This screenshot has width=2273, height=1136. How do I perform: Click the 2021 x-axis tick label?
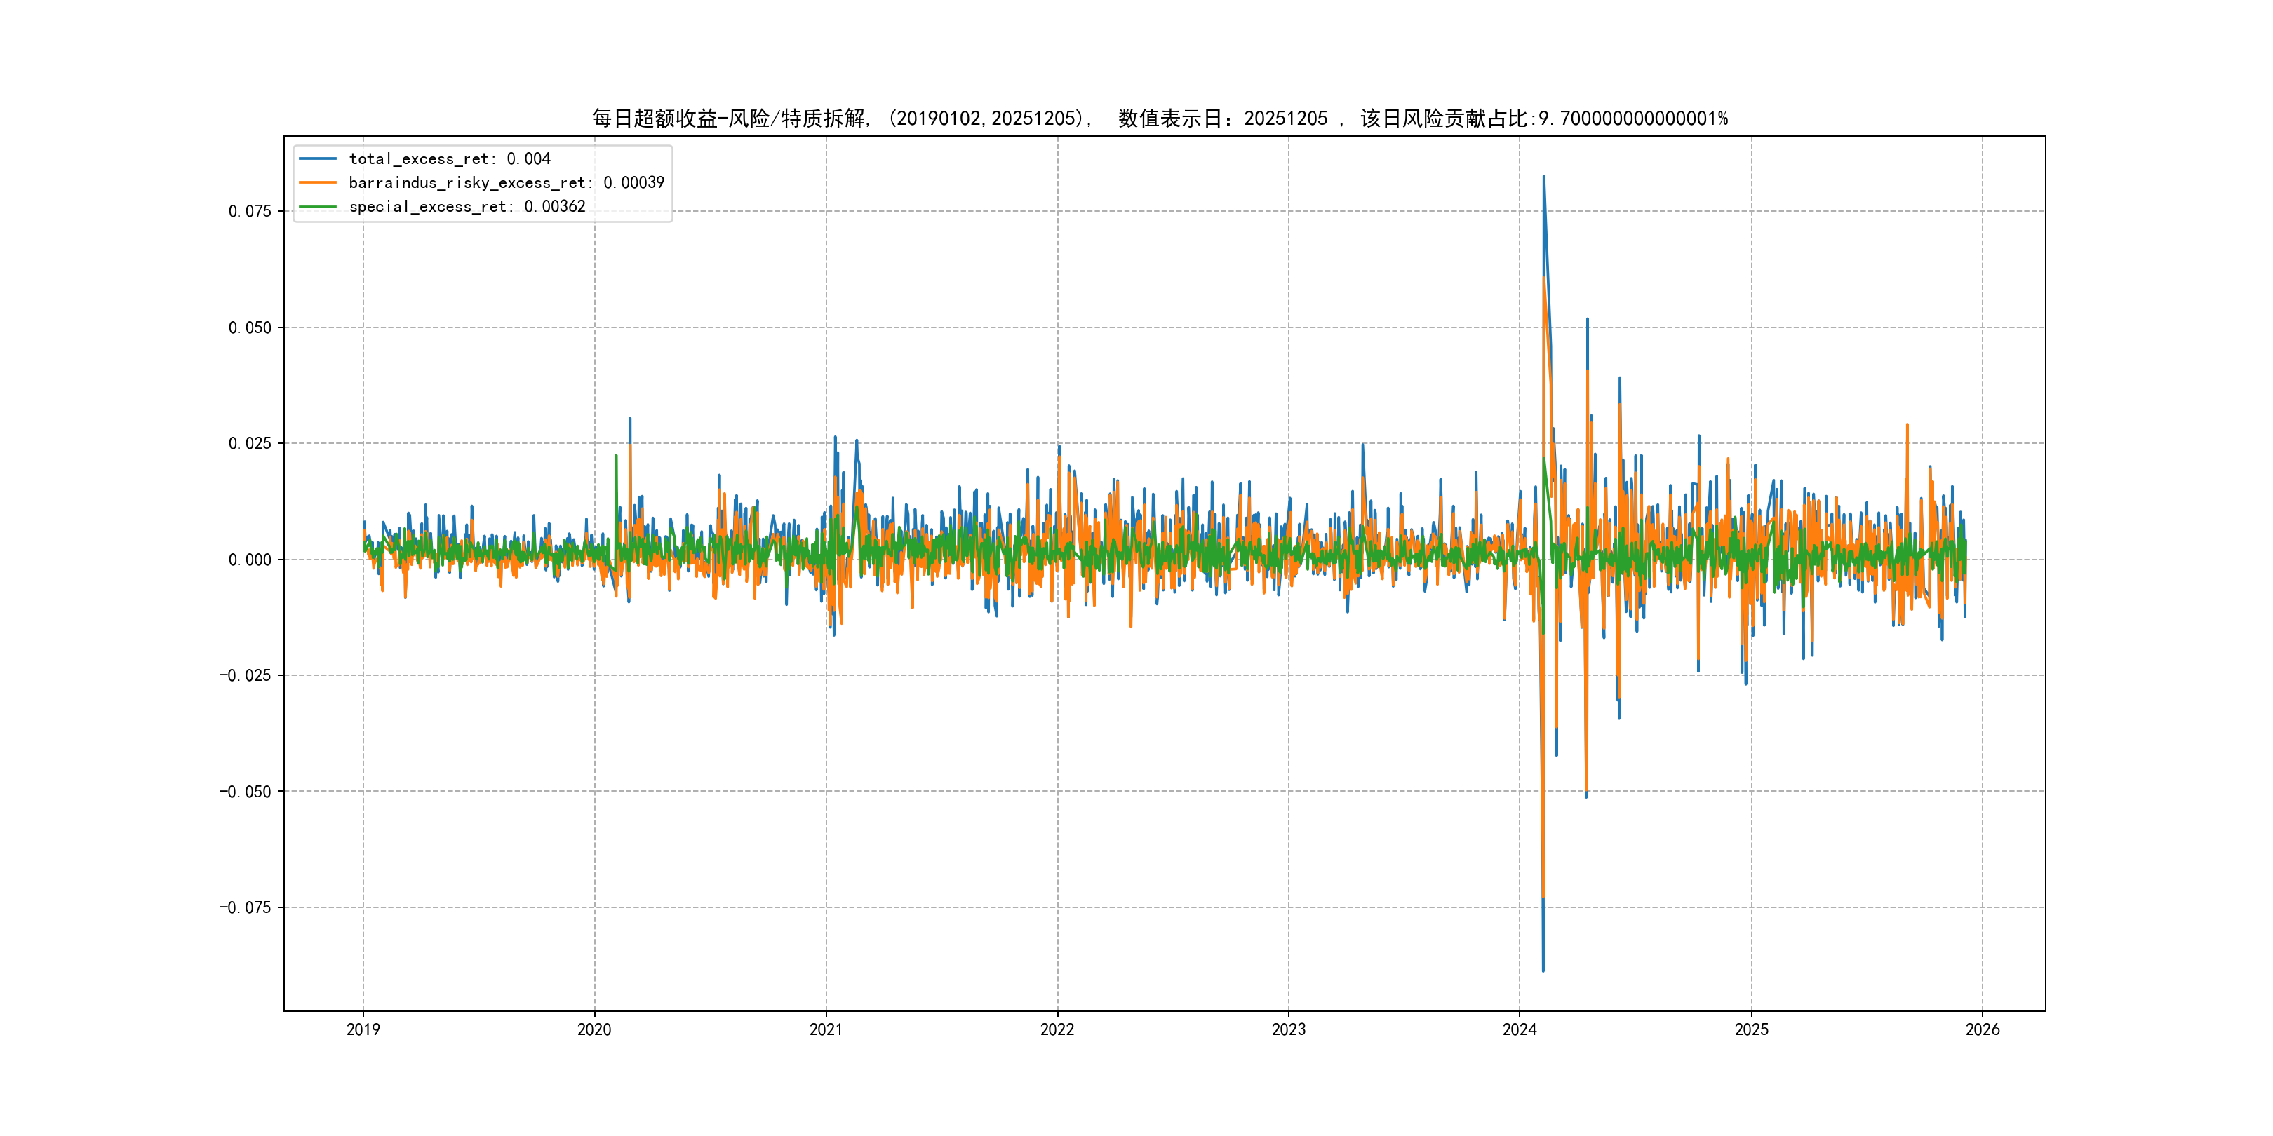[x=826, y=1029]
